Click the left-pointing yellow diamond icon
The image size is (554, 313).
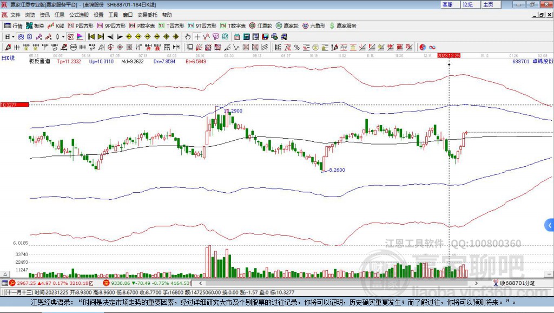129,37
